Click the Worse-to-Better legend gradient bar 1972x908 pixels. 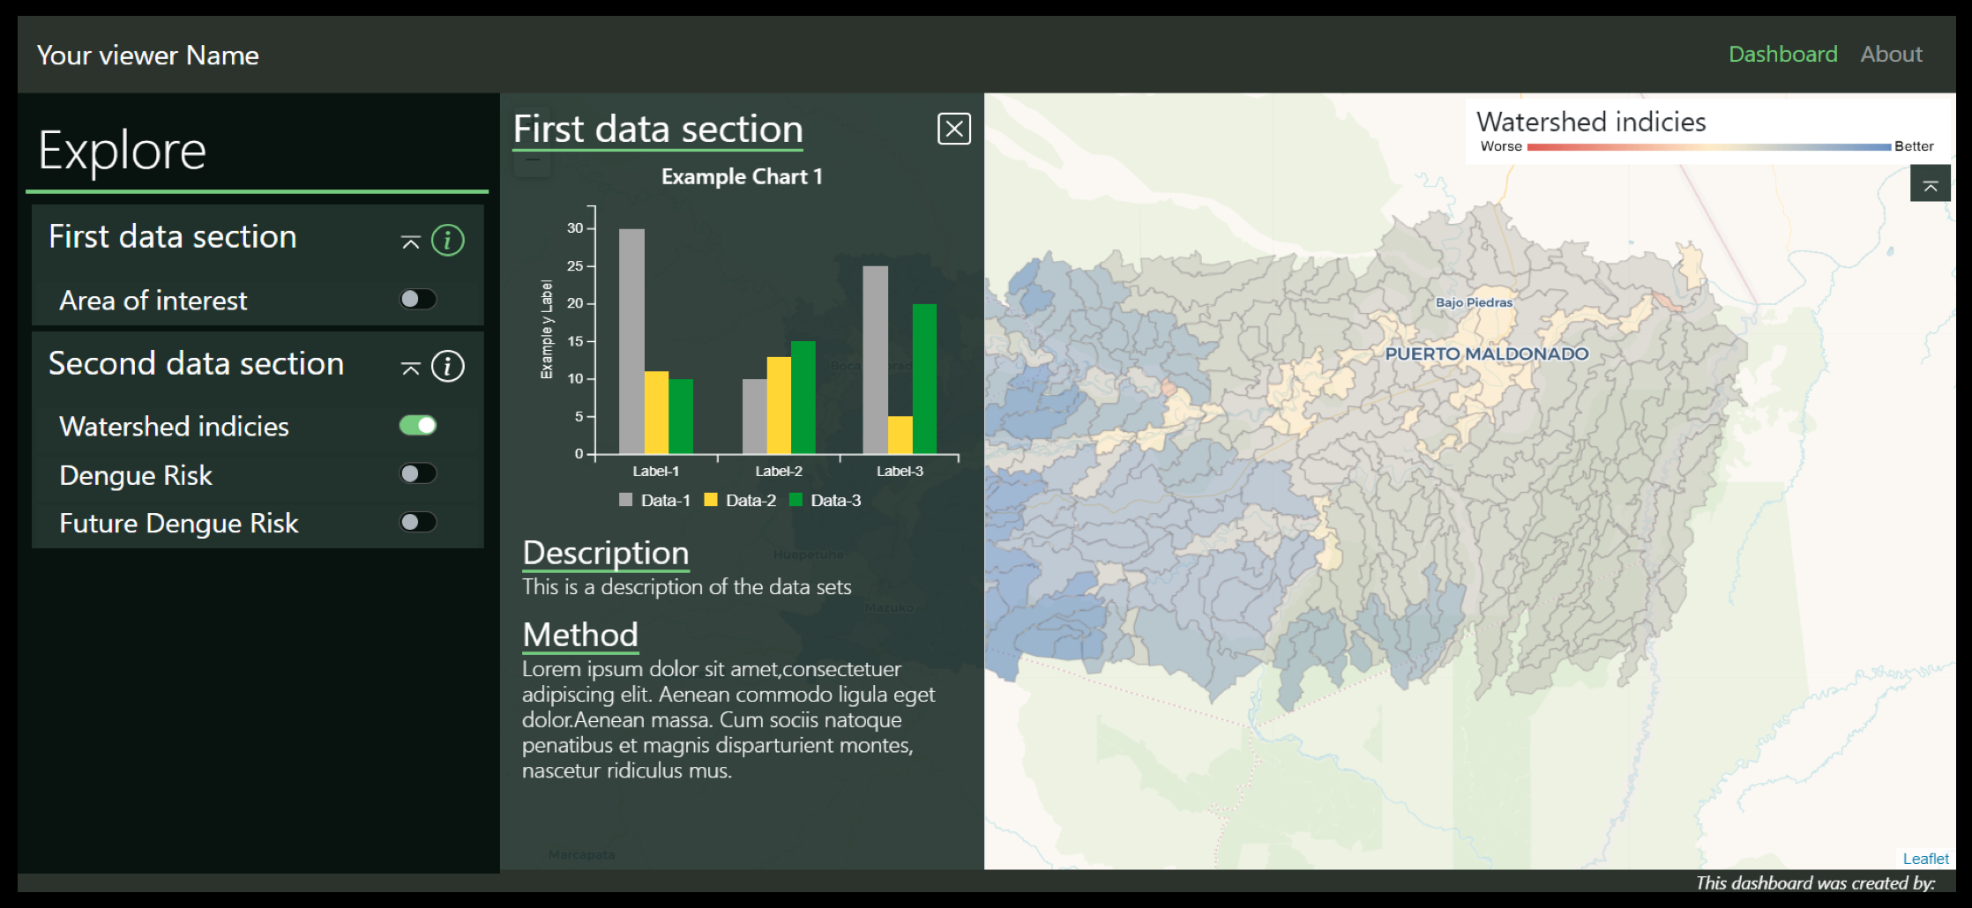pos(1708,147)
